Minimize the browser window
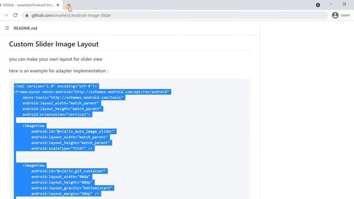Viewport: 354px width, 199px height. tap(331, 4)
